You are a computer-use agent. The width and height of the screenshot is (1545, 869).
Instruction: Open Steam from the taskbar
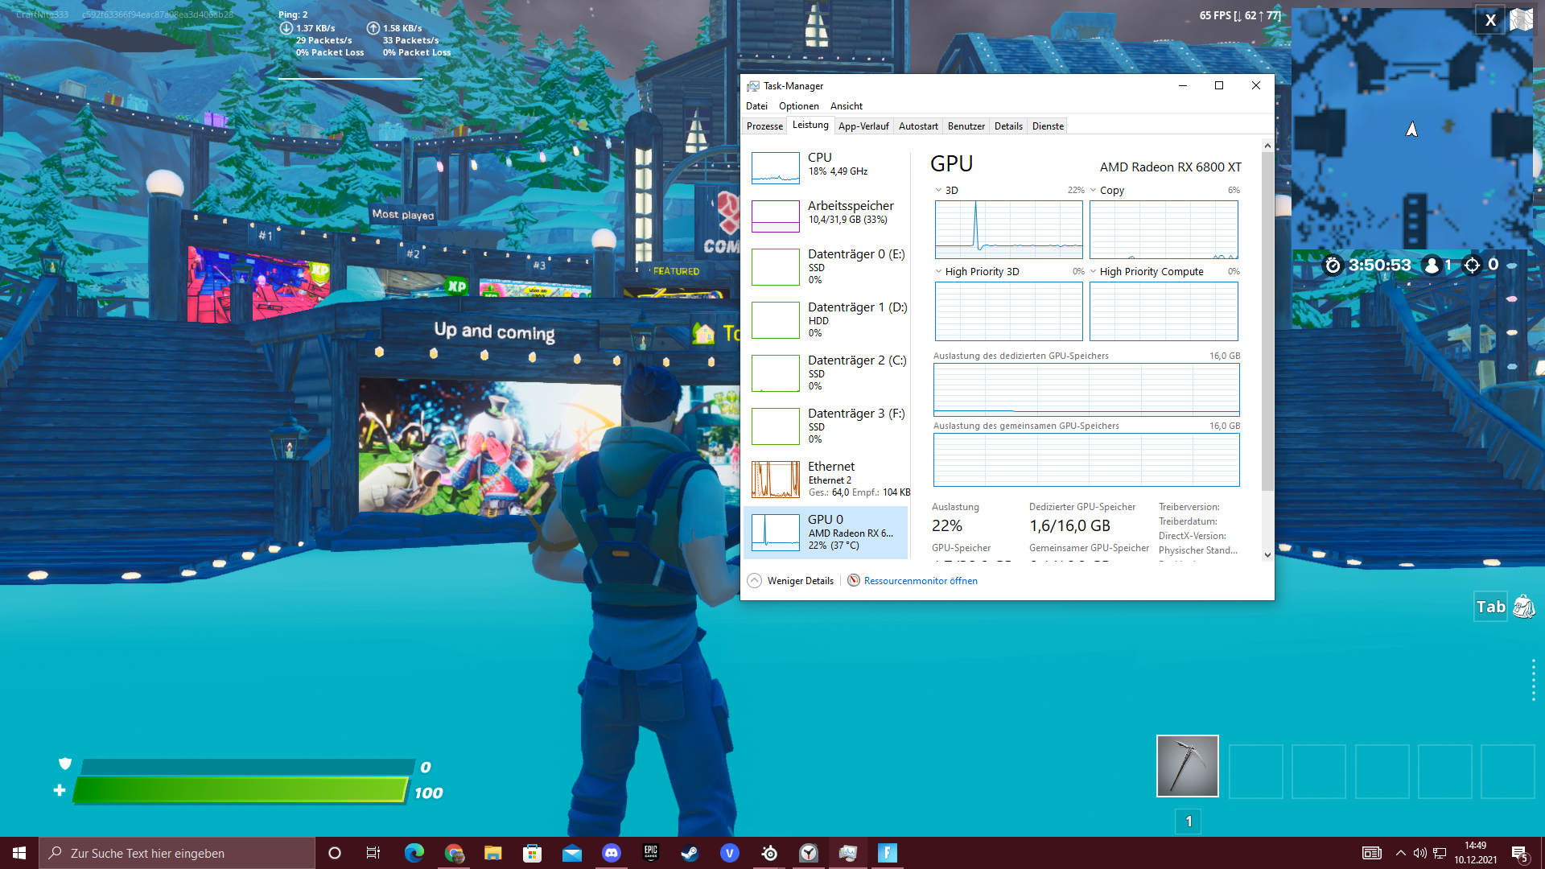click(690, 853)
